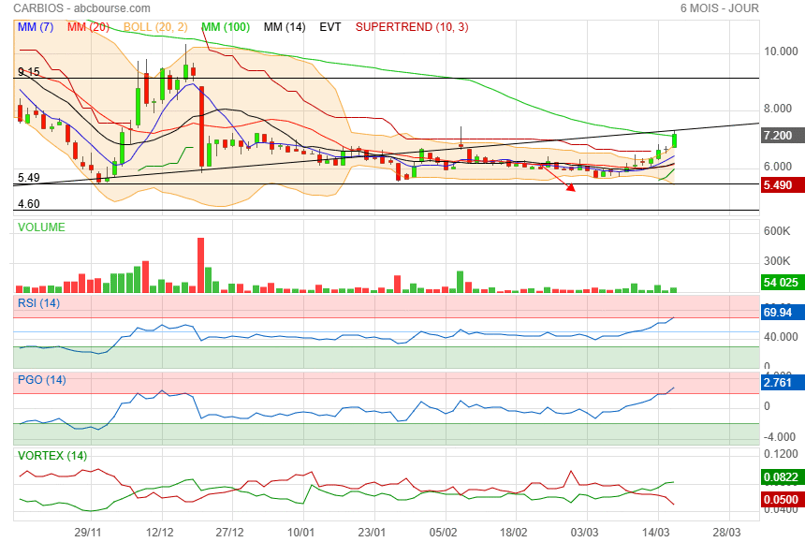This screenshot has height=542, width=805.
Task: Click the 54 025 volume value tag
Action: click(x=783, y=283)
